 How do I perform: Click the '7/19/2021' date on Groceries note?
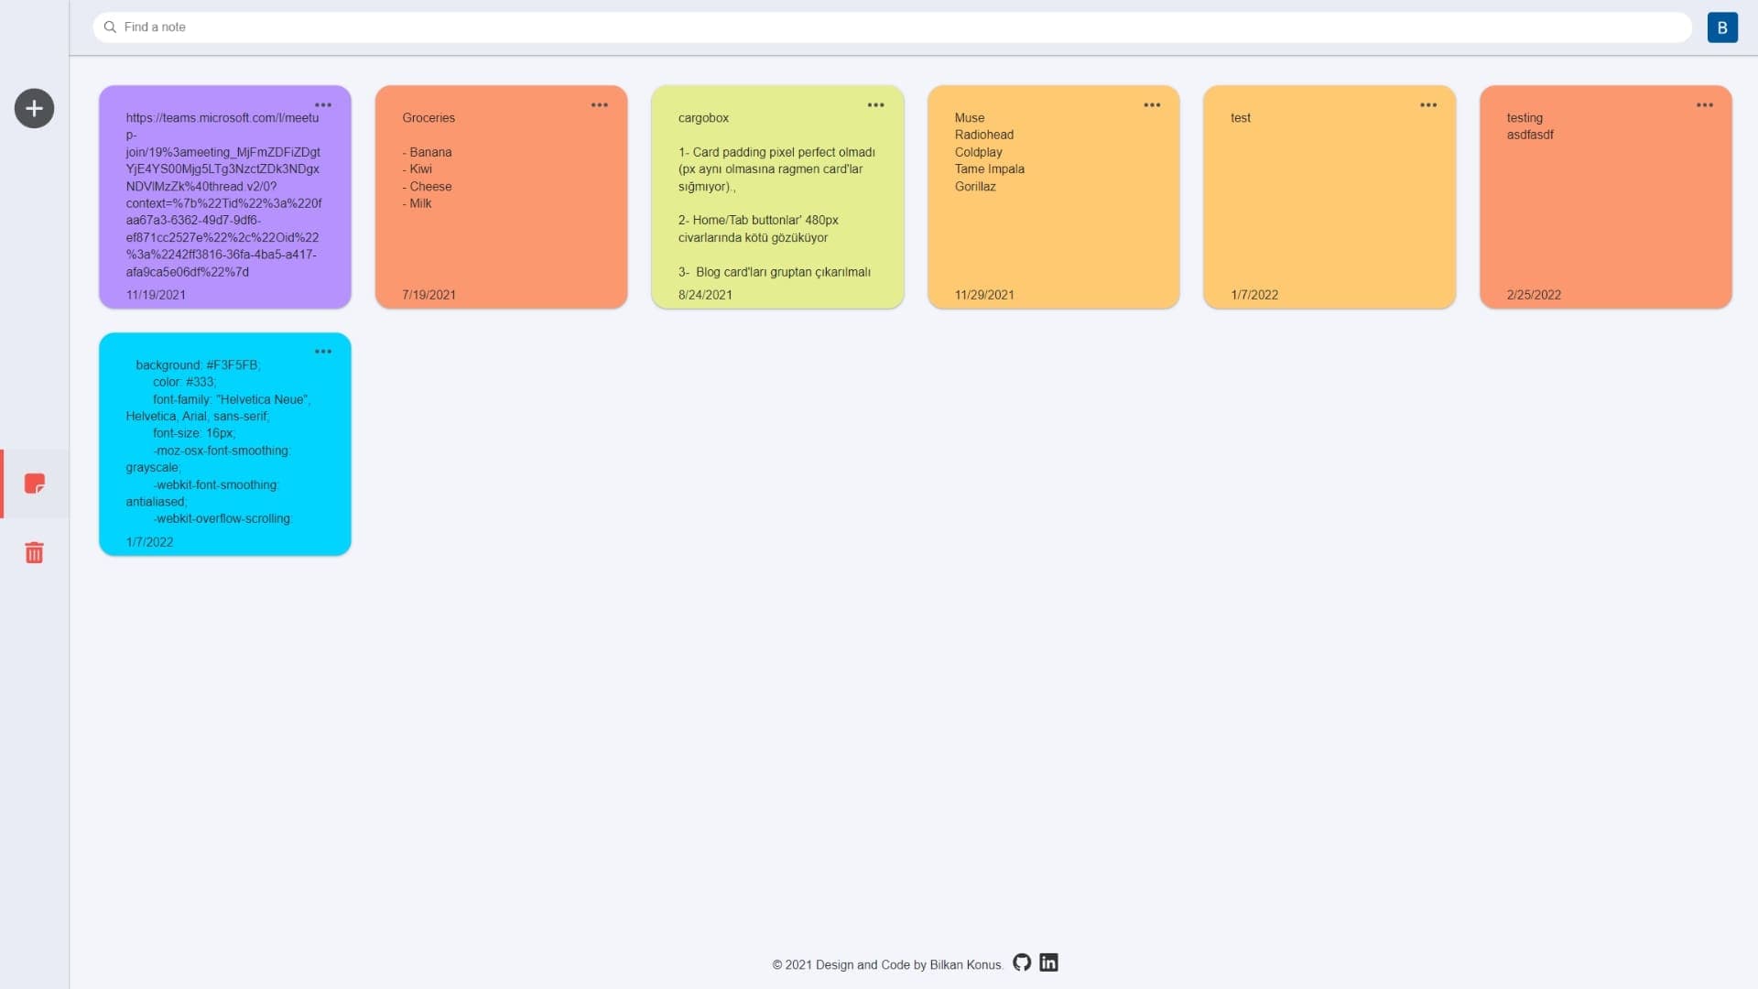(429, 295)
